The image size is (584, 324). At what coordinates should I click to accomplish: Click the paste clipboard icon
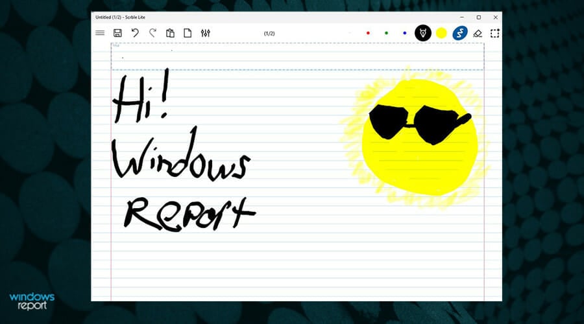[170, 33]
